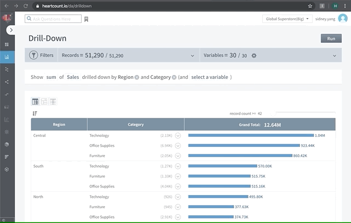The image size is (351, 223).
Task: Expand the Records panel chevron
Action: coord(193,56)
